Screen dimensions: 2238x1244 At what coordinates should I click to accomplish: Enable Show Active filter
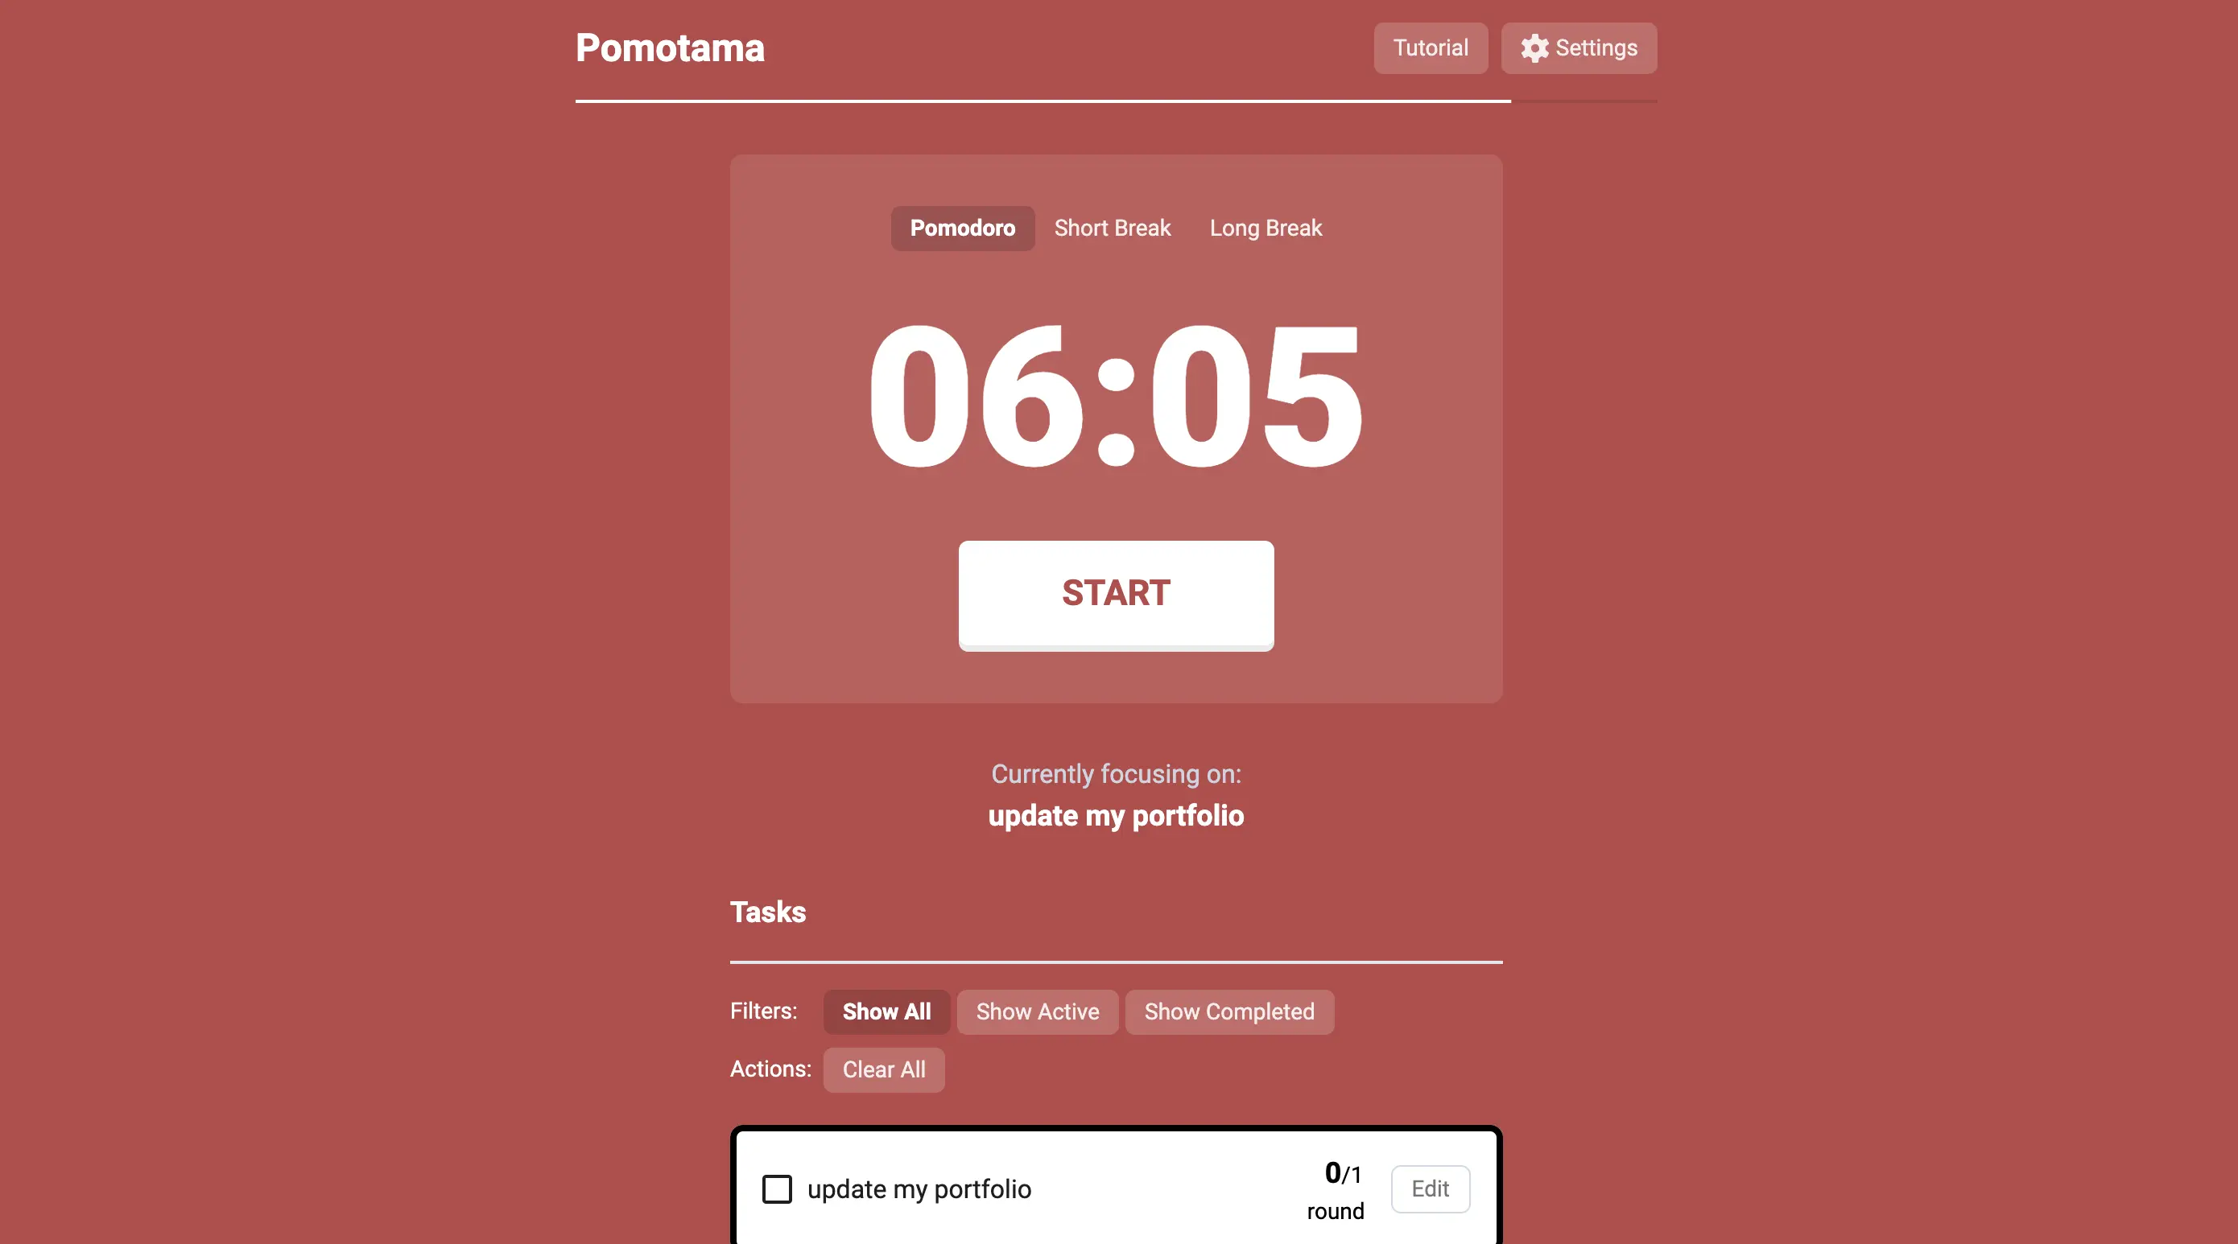click(x=1037, y=1011)
